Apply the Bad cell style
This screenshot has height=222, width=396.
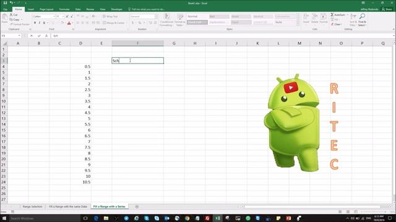click(x=219, y=17)
